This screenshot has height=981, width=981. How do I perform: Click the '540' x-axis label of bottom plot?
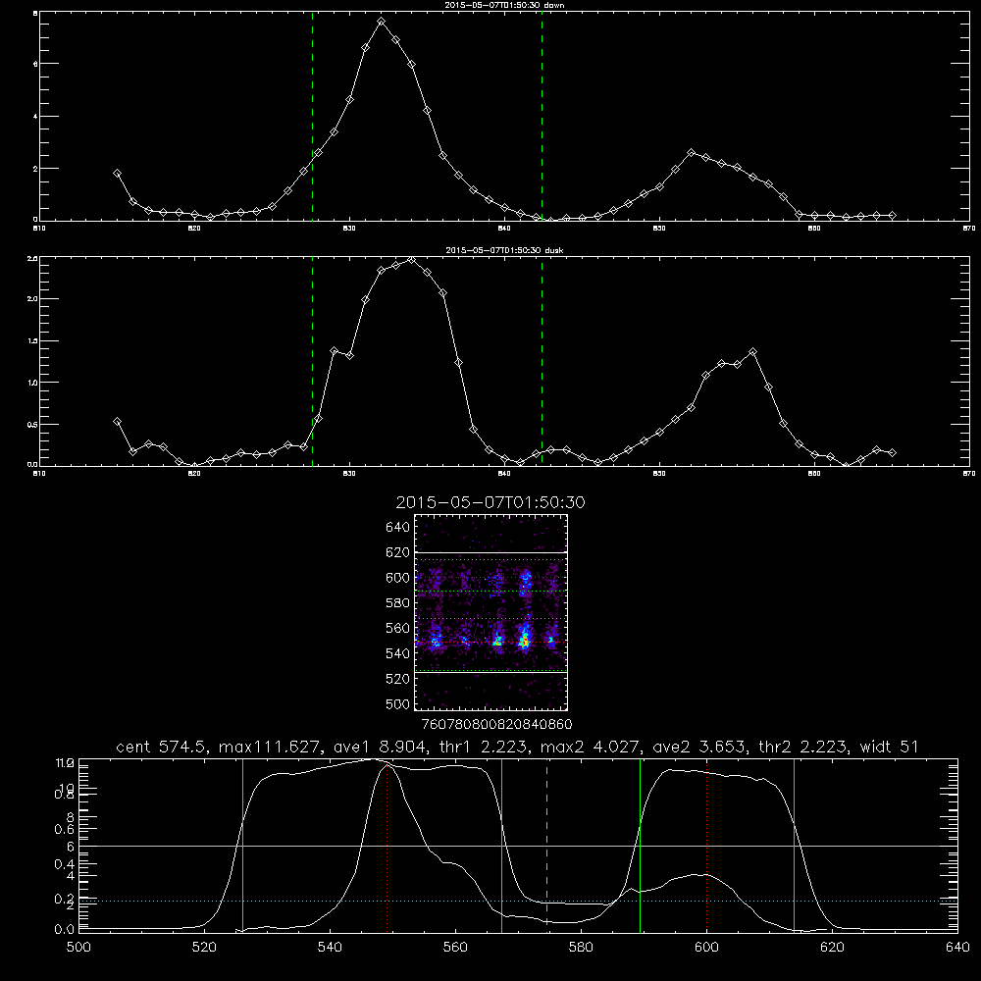point(330,948)
